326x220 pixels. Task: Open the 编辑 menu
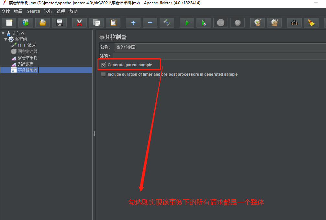18,11
